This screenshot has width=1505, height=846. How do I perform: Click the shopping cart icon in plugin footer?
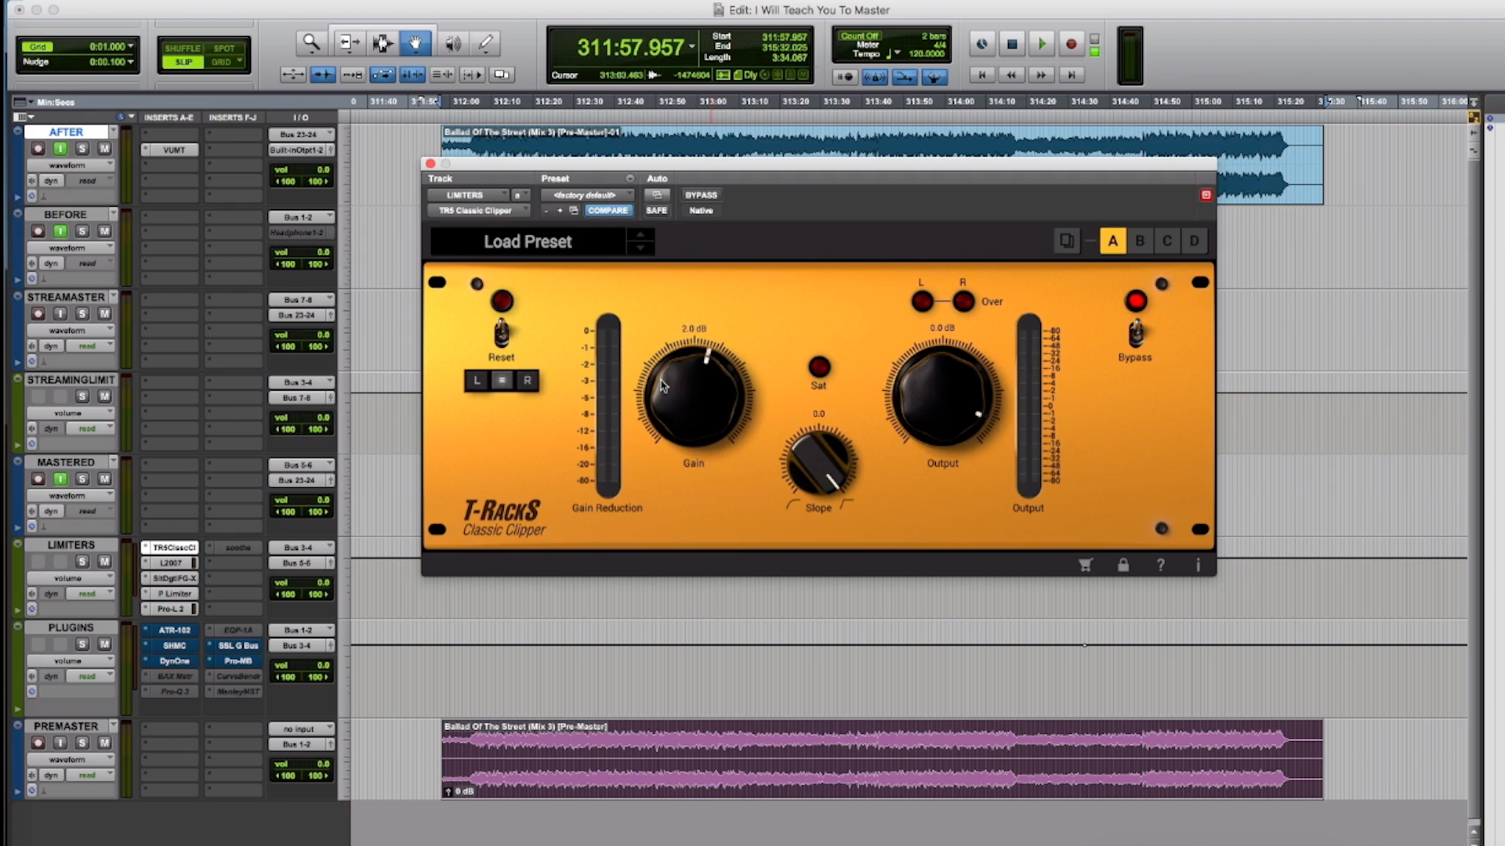pyautogui.click(x=1085, y=565)
